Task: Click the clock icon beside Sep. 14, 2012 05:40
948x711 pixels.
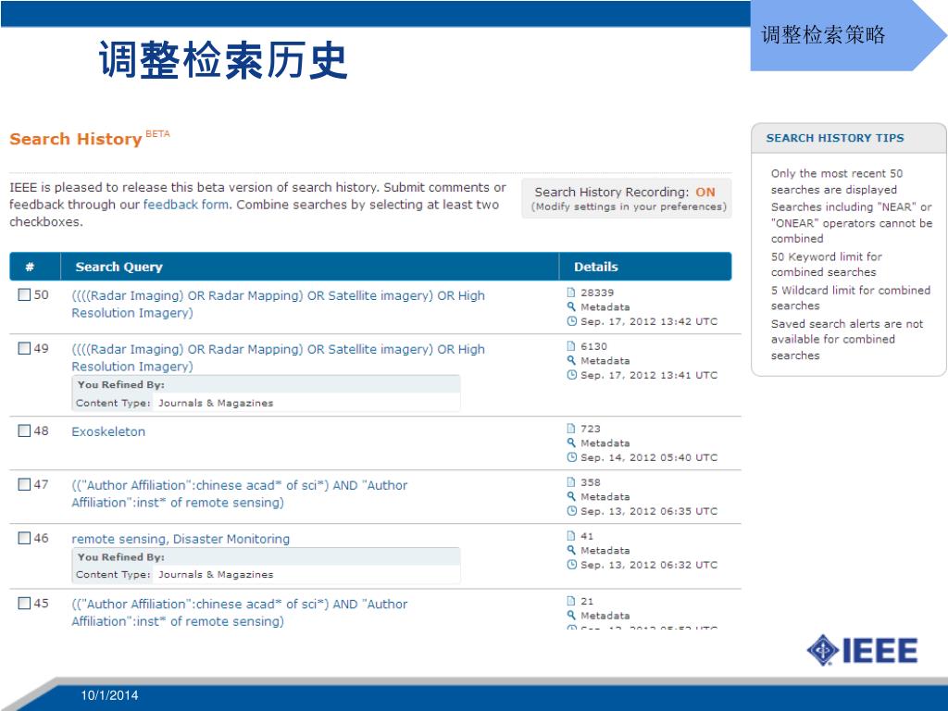Action: [571, 457]
